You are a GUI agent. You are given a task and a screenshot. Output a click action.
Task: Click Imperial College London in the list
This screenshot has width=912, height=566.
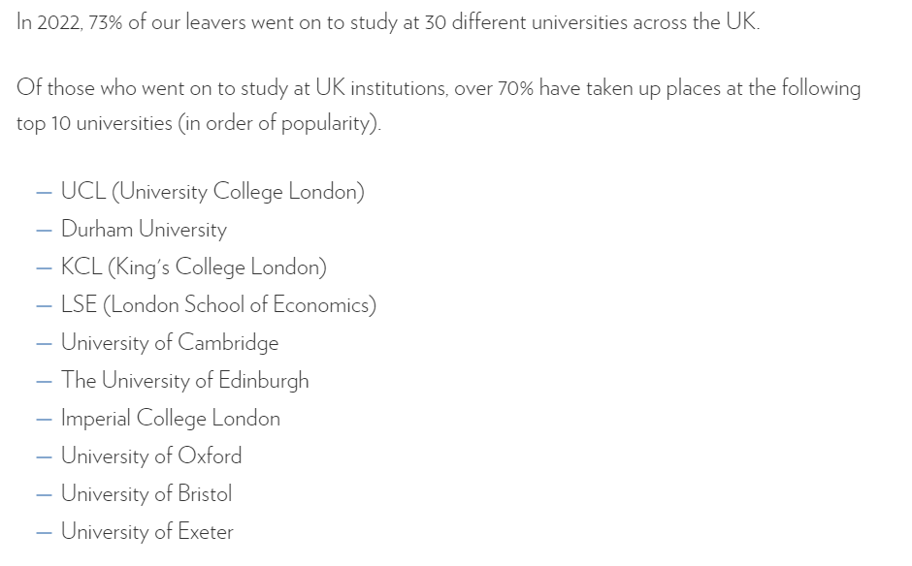point(171,419)
